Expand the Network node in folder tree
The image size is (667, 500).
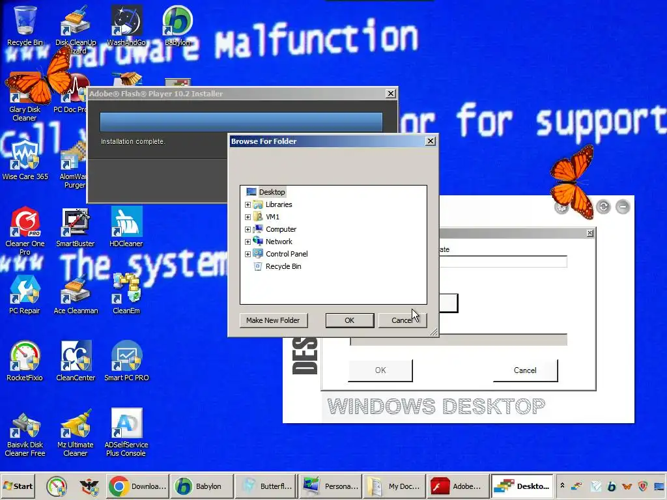point(248,242)
